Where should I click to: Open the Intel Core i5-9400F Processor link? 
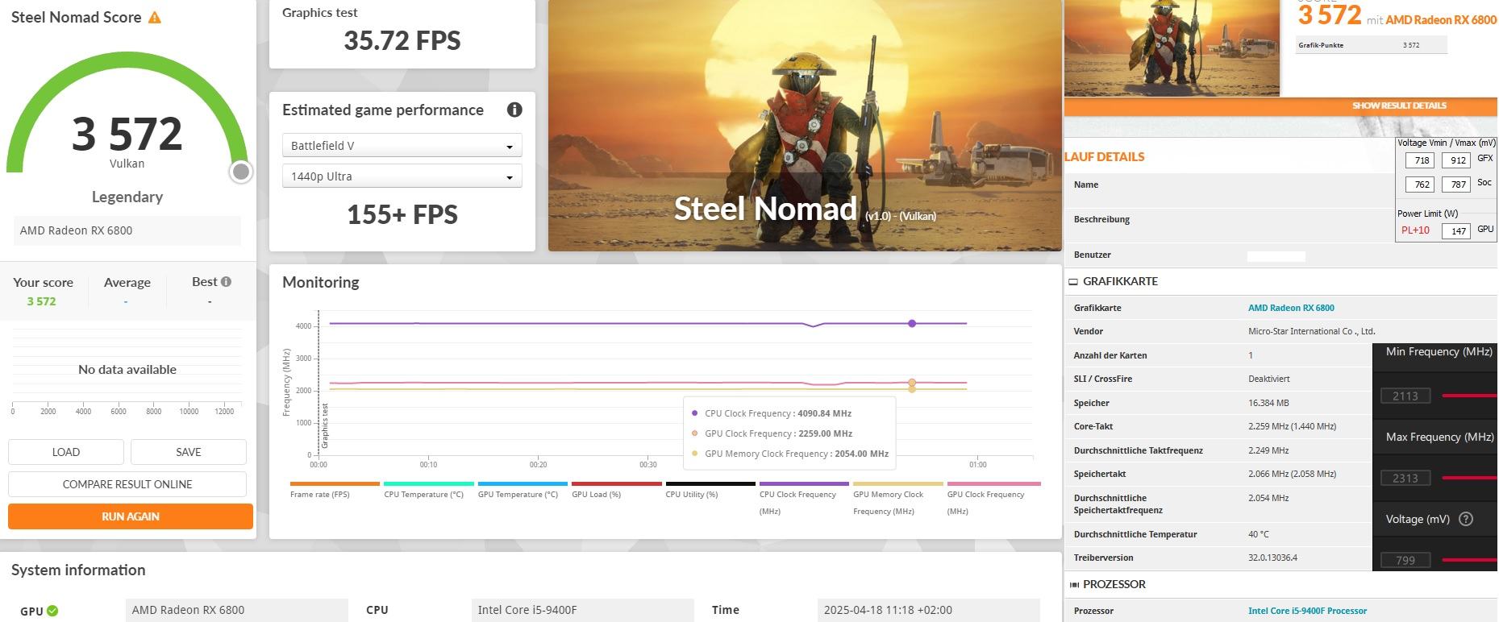click(x=1307, y=611)
